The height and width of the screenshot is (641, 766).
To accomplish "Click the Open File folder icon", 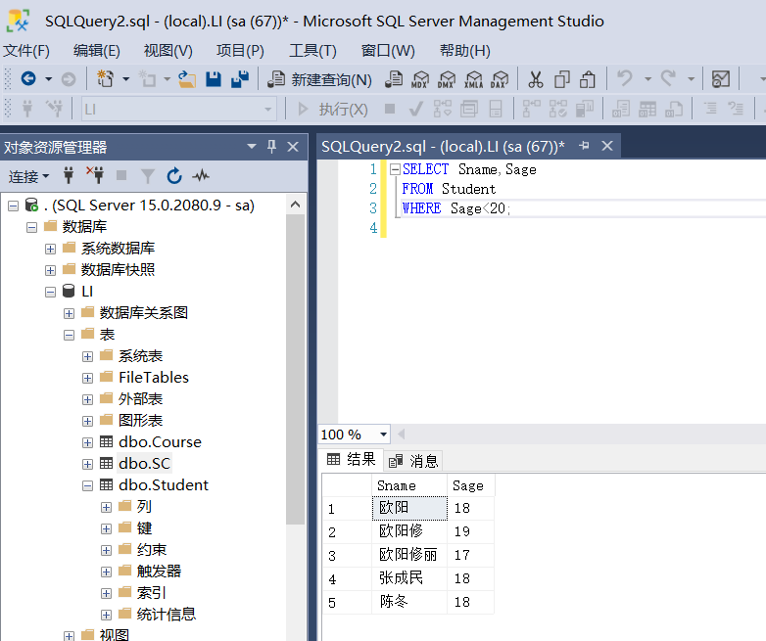I will [x=187, y=78].
